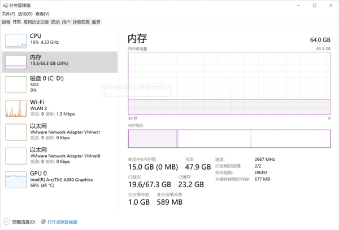Open 以太网 VMnet1 adapter graph
The height and width of the screenshot is (230, 339).
16,132
